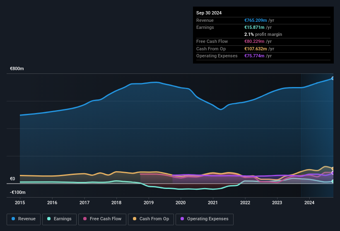
Task: Click the Operating Expenses legend button
Action: [x=205, y=219]
